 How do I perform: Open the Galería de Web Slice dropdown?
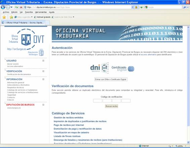[63, 17]
